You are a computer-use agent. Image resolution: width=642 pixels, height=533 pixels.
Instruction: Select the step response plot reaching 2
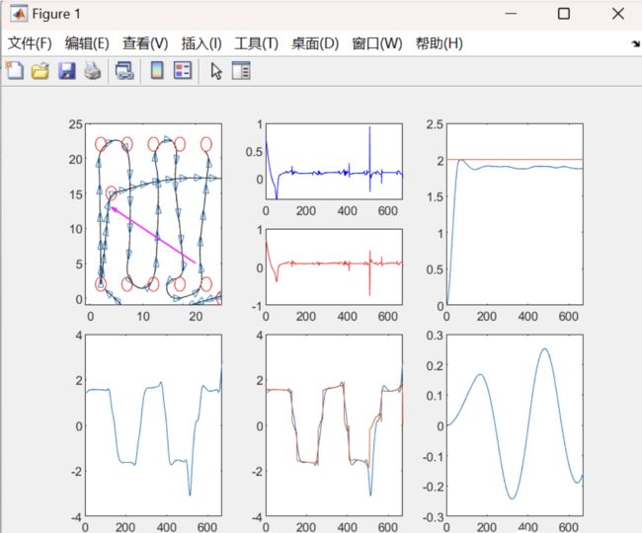point(515,214)
